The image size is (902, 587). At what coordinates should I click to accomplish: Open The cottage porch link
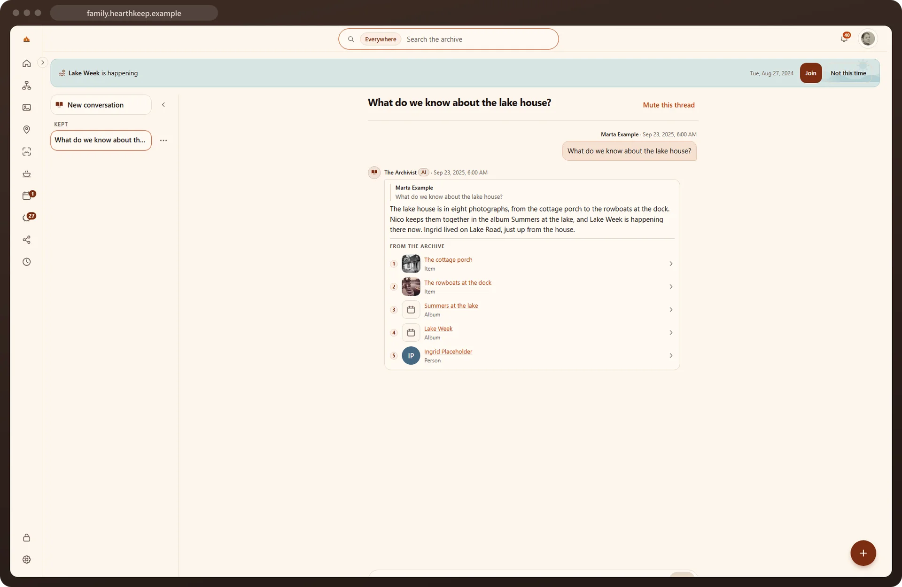[448, 260]
